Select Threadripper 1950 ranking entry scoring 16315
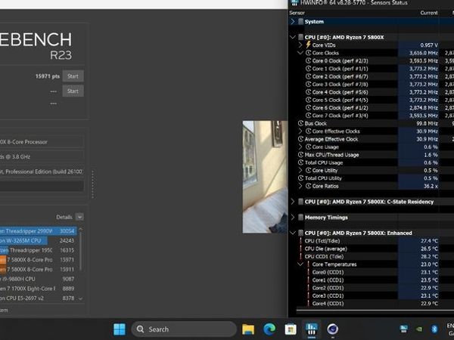This screenshot has height=340, width=454. pos(39,250)
